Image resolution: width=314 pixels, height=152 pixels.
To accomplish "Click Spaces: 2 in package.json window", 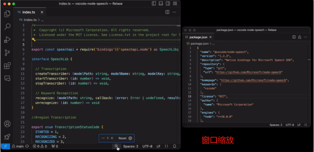I will (x=276, y=125).
